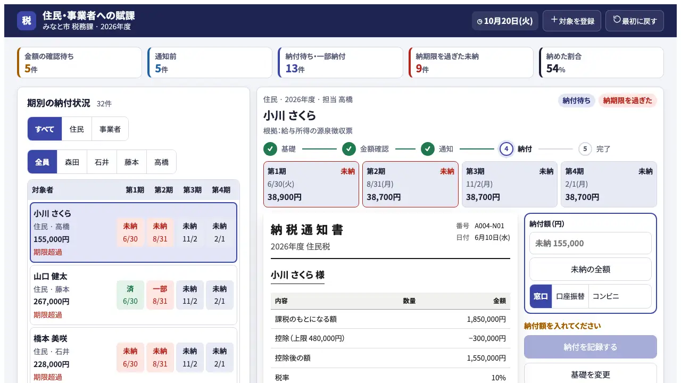
Task: Click 未納の全額 button
Action: (x=591, y=269)
